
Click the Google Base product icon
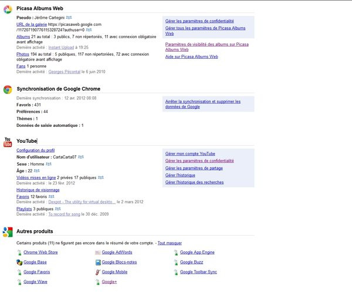(x=19, y=262)
